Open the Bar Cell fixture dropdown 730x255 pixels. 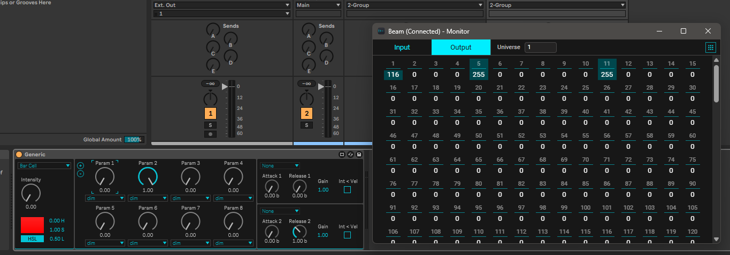pyautogui.click(x=44, y=166)
